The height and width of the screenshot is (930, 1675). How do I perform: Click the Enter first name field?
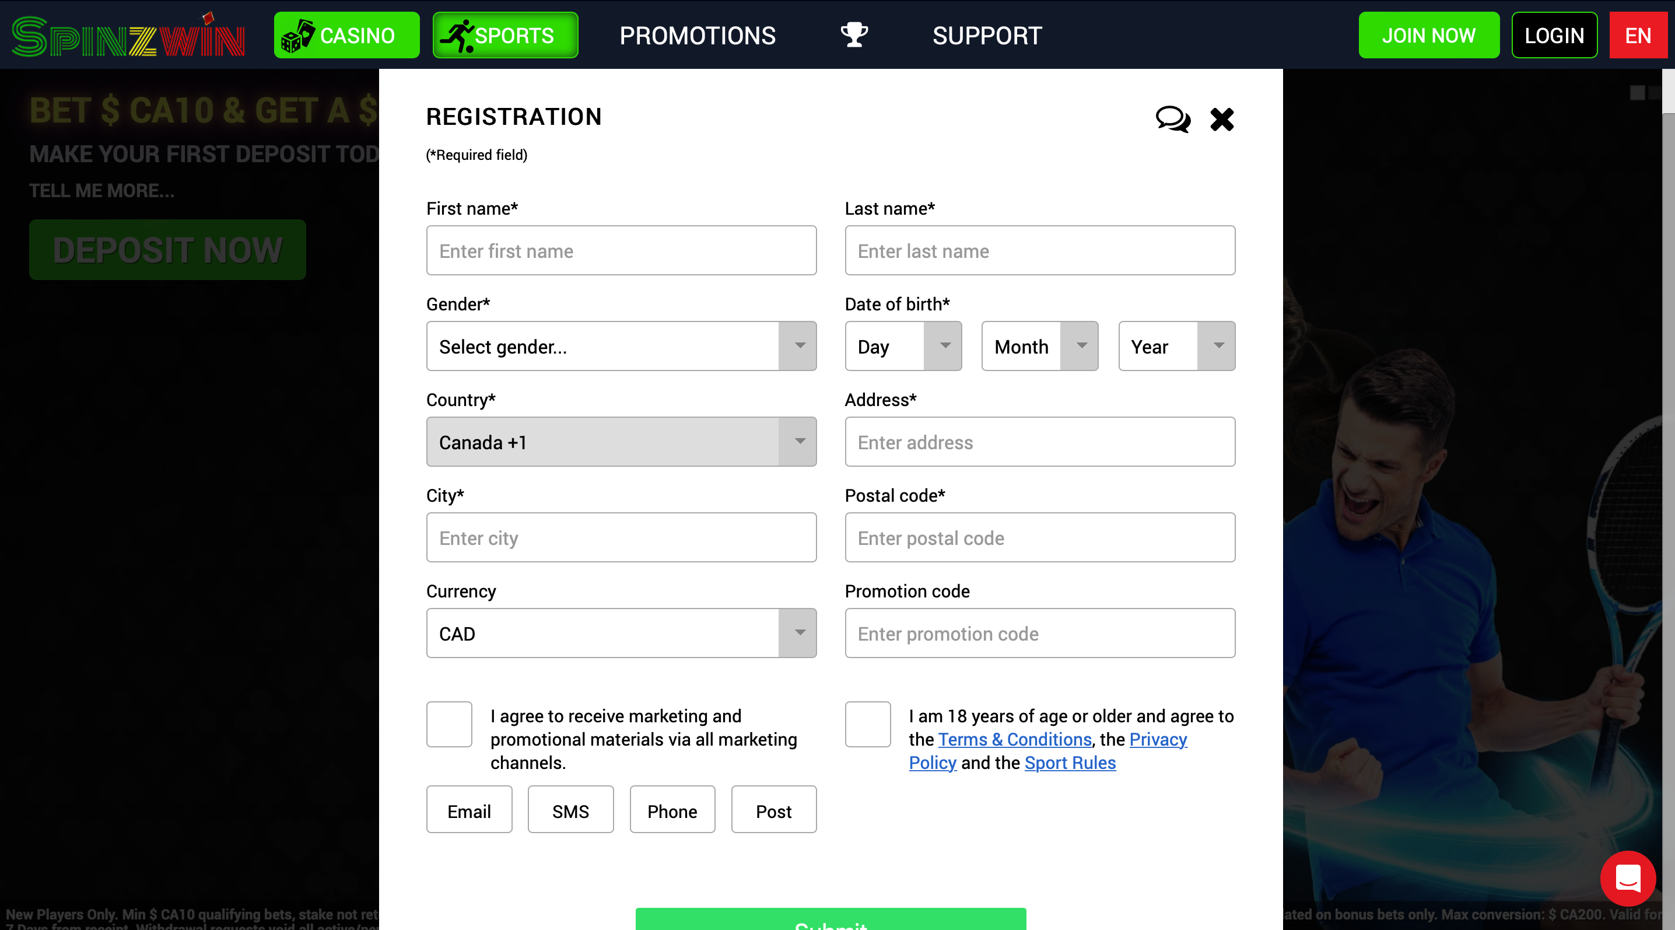[621, 250]
